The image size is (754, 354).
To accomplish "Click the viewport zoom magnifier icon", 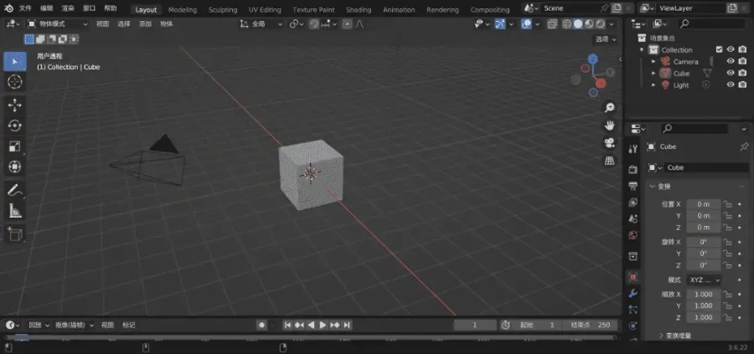I will point(610,108).
